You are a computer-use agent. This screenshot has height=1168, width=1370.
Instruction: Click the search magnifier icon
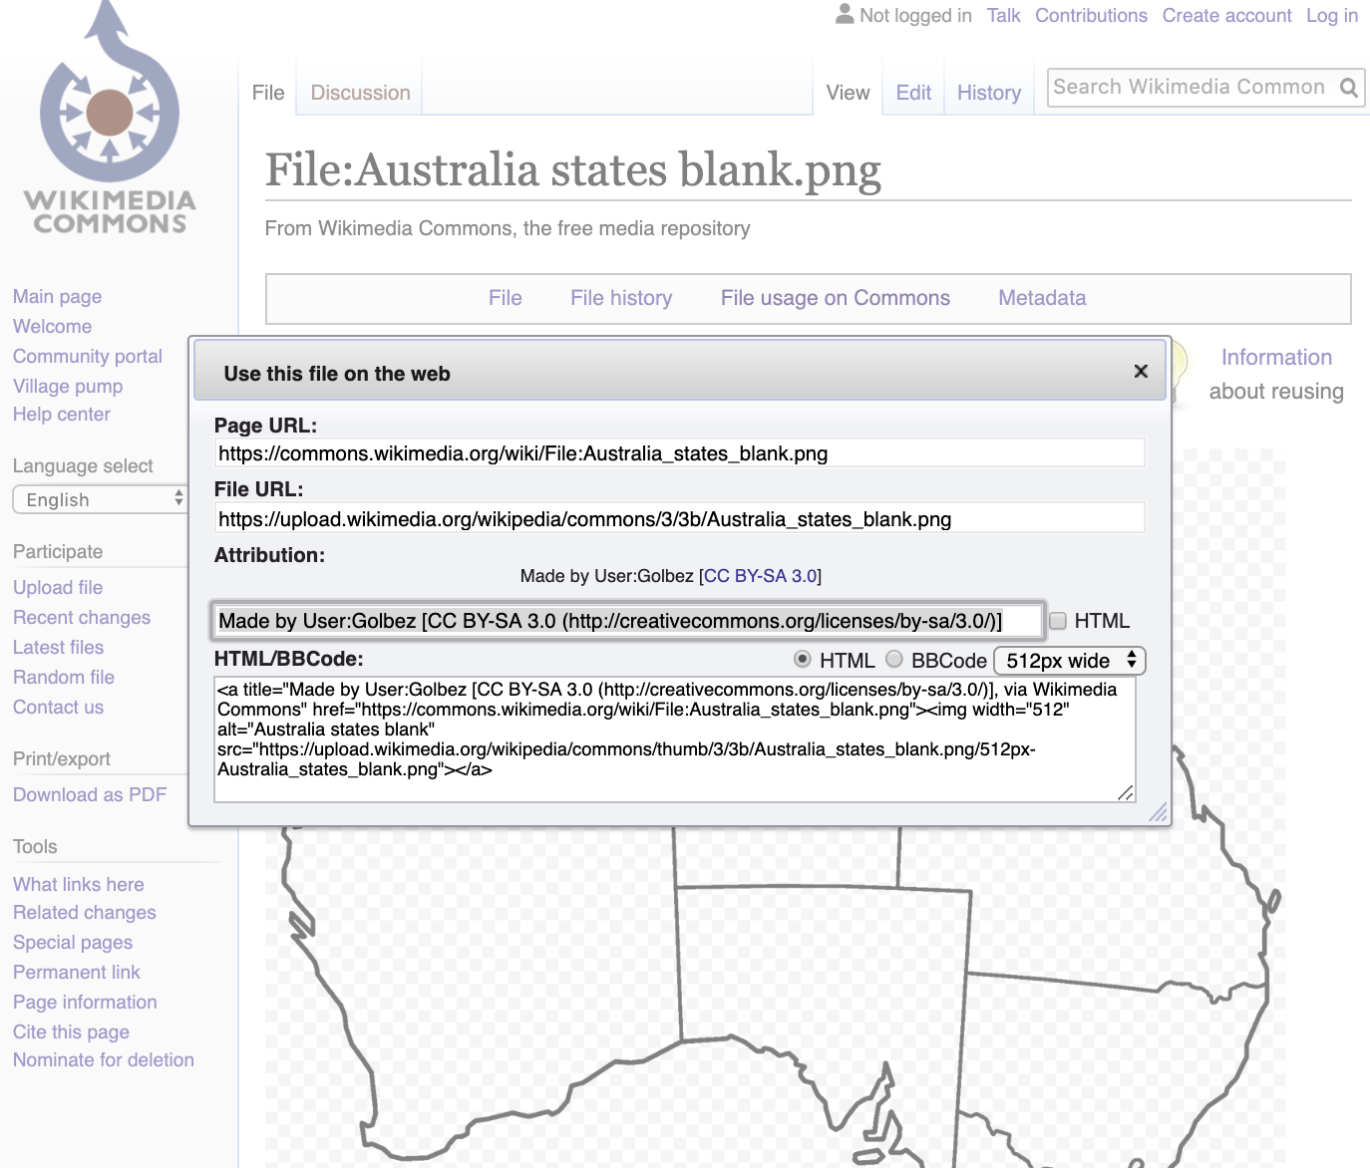1348,88
